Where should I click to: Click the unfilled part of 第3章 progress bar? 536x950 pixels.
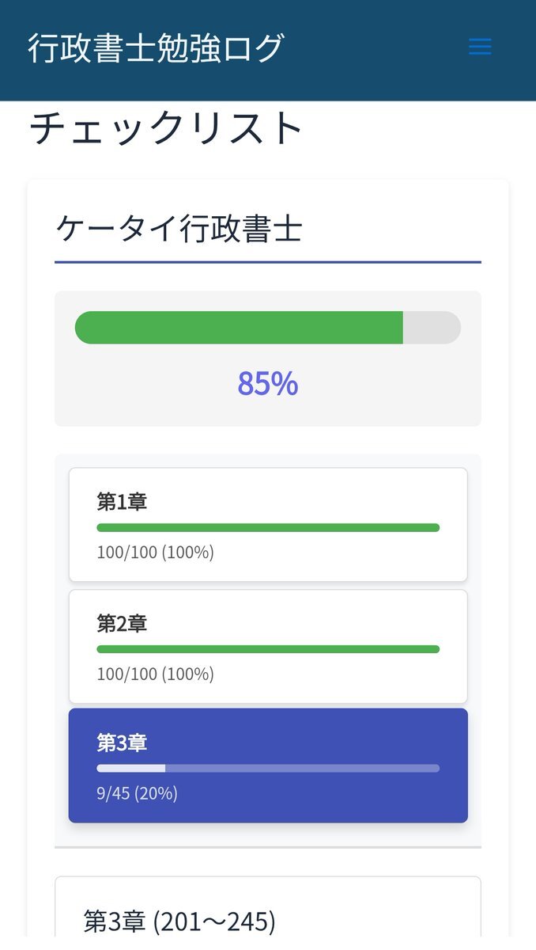coord(302,768)
